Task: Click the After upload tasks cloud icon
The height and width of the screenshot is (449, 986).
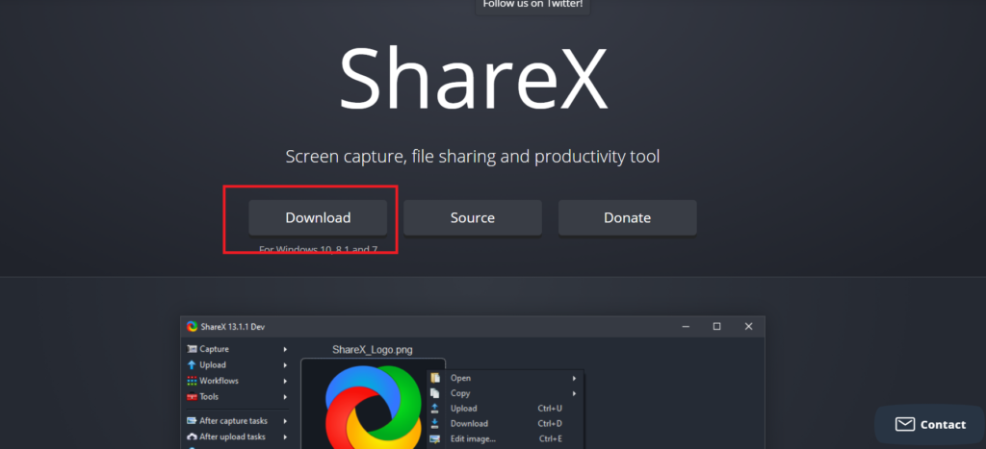Action: click(x=192, y=437)
